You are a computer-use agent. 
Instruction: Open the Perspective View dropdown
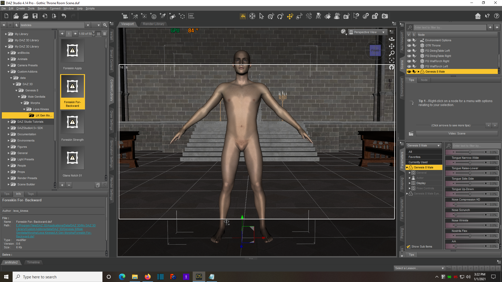367,32
